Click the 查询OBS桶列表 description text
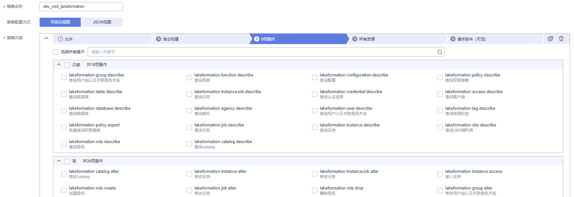This screenshot has height=197, width=574. 459,130
